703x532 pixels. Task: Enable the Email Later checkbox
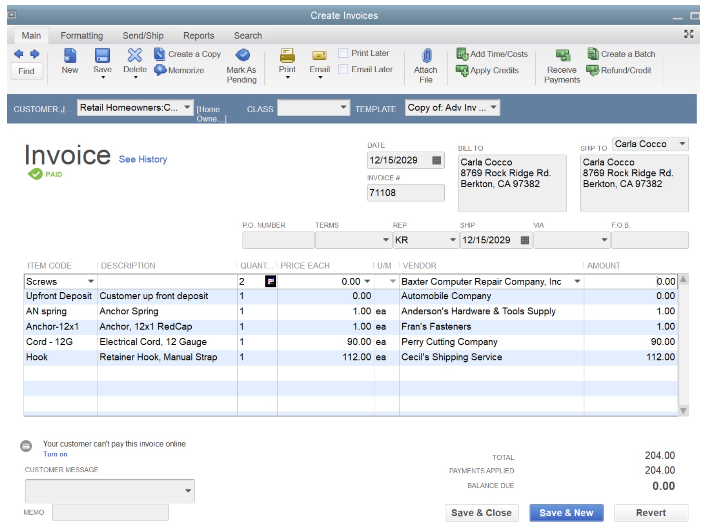pos(343,69)
